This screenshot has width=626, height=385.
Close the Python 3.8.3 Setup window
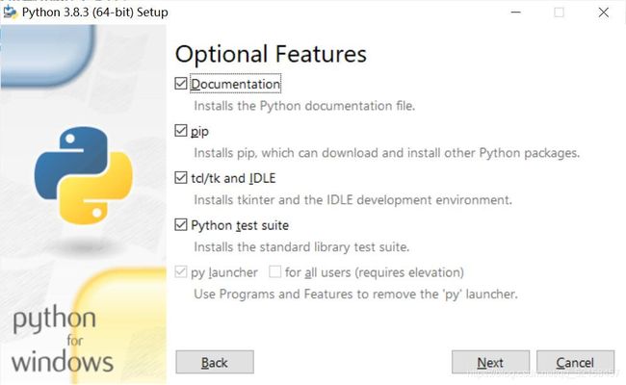coord(603,13)
